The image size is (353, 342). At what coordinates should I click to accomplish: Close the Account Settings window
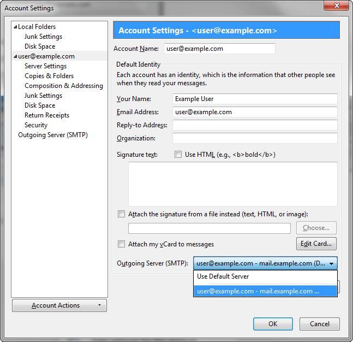(x=336, y=8)
